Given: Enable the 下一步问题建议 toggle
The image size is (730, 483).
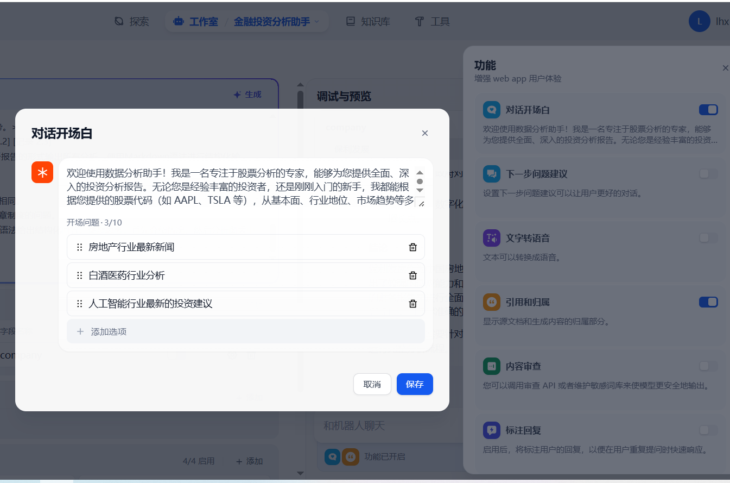Looking at the screenshot, I should (708, 174).
